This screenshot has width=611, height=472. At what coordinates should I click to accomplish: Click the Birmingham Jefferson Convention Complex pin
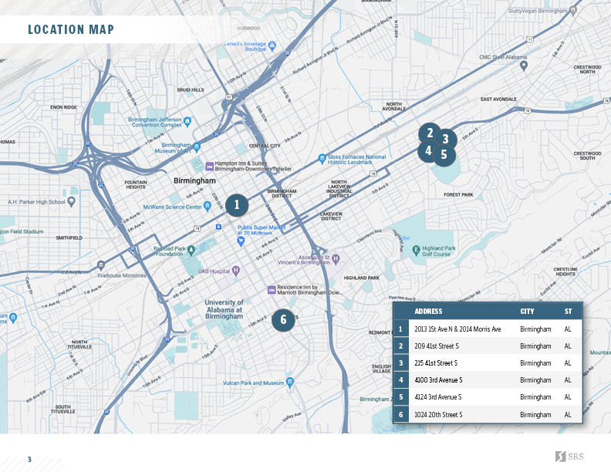click(187, 122)
